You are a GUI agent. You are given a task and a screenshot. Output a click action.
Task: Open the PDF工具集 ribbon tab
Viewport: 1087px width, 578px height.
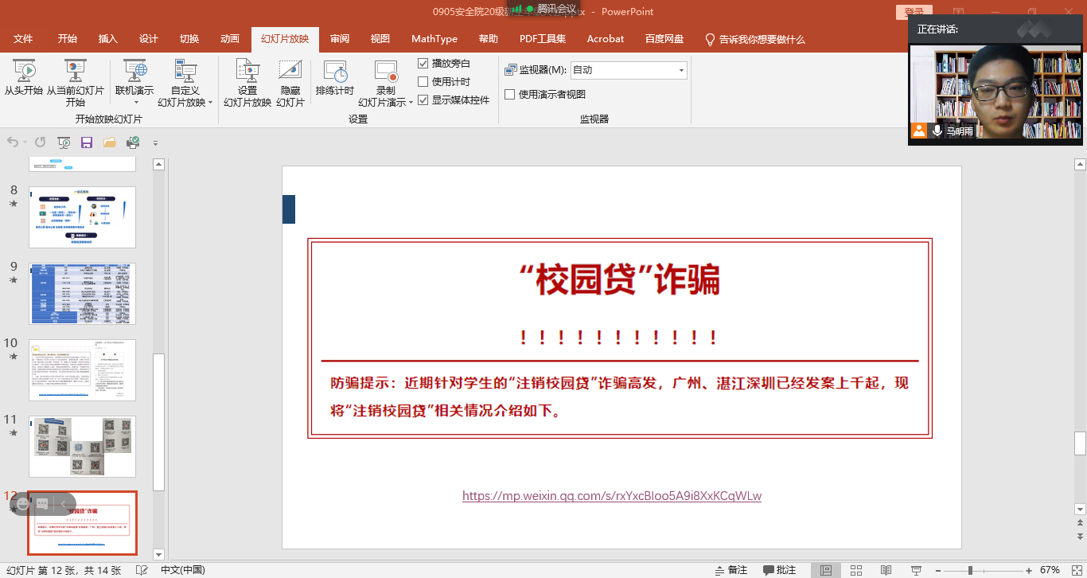coord(542,38)
